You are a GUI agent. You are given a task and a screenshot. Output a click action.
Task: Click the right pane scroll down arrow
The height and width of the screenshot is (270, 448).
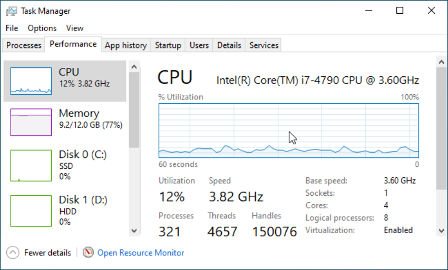pyautogui.click(x=442, y=231)
